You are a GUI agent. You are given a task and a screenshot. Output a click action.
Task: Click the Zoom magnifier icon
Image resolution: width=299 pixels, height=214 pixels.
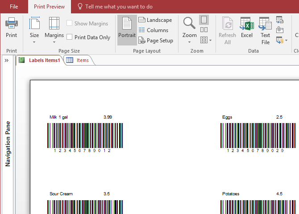189,23
